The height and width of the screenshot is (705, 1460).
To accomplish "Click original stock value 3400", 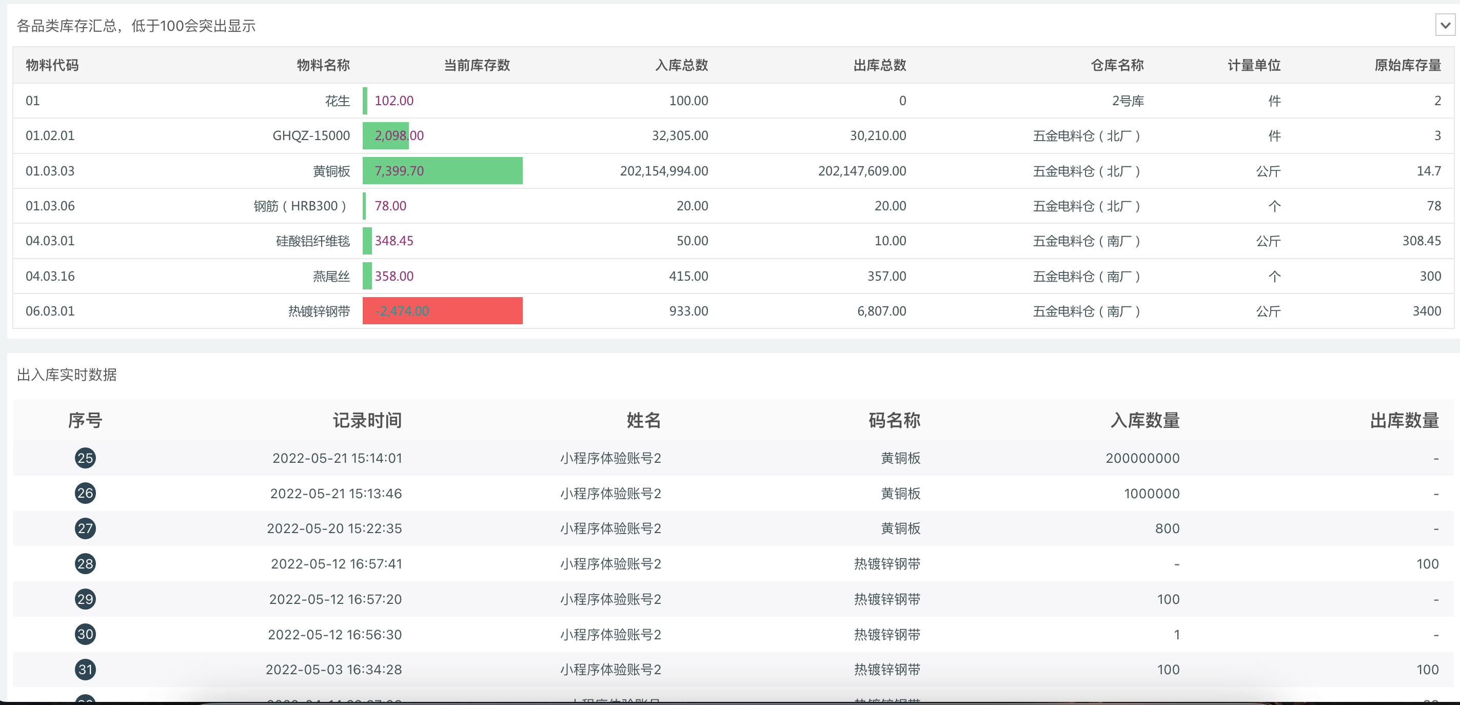I will pyautogui.click(x=1427, y=310).
